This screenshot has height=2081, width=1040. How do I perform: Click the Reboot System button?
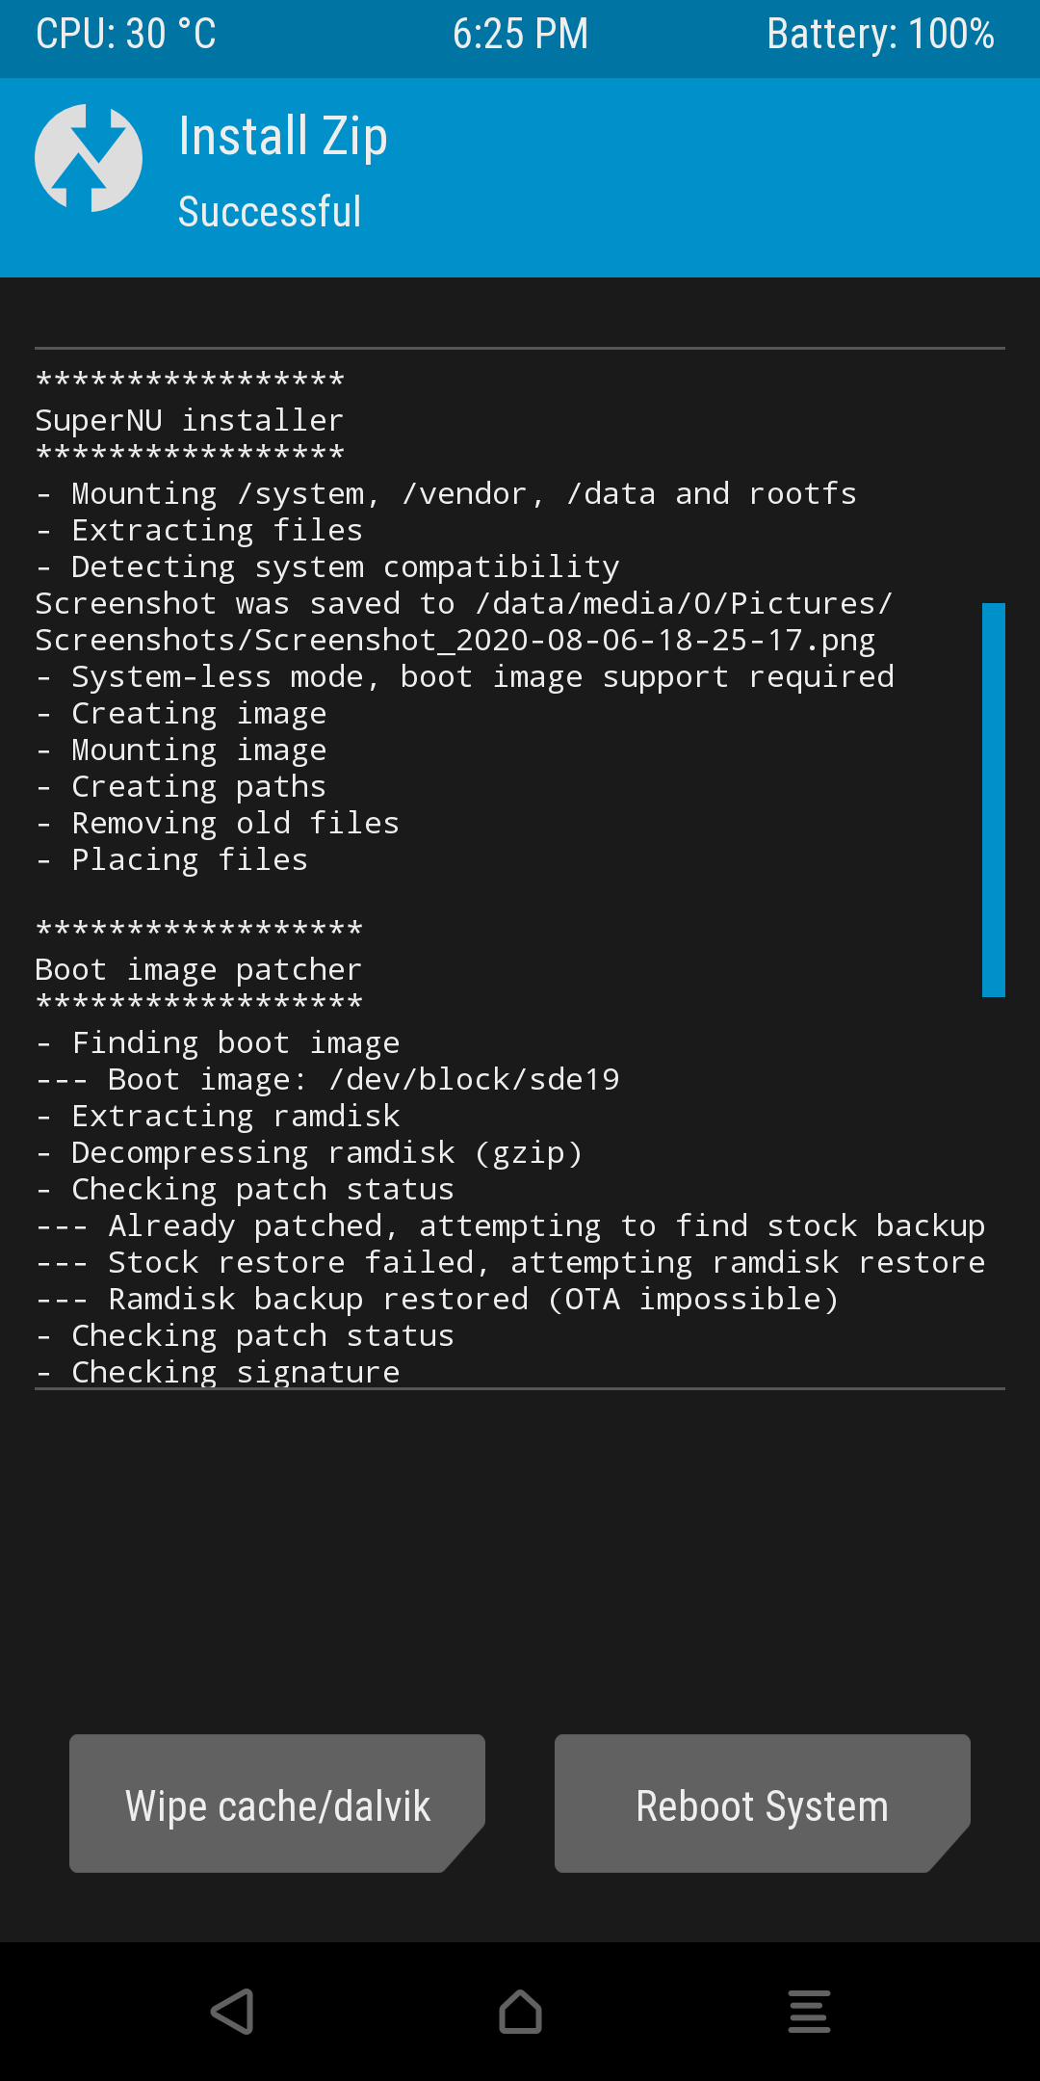pyautogui.click(x=763, y=1804)
